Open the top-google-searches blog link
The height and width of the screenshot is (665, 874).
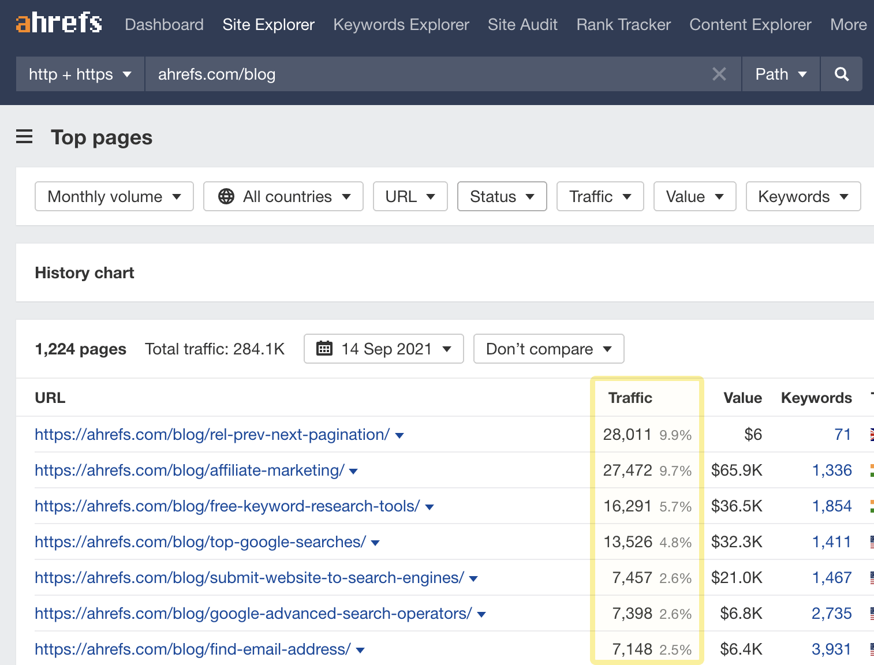coord(200,542)
